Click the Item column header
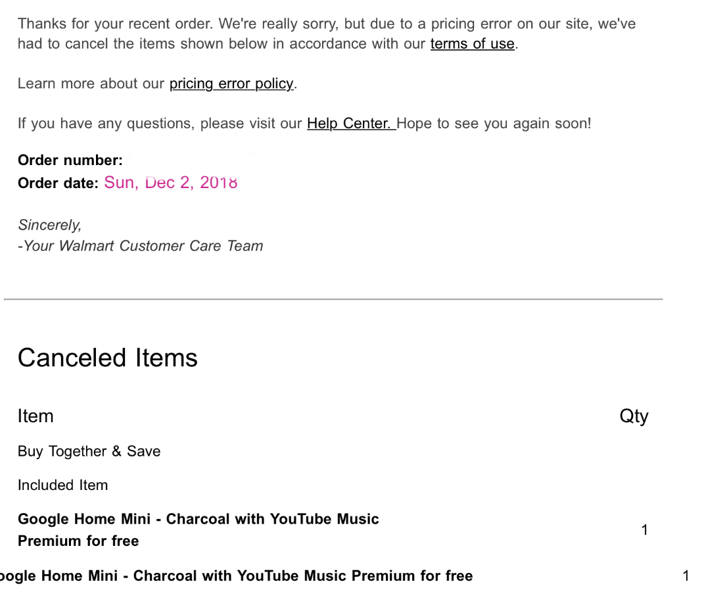The height and width of the screenshot is (611, 704). (35, 416)
